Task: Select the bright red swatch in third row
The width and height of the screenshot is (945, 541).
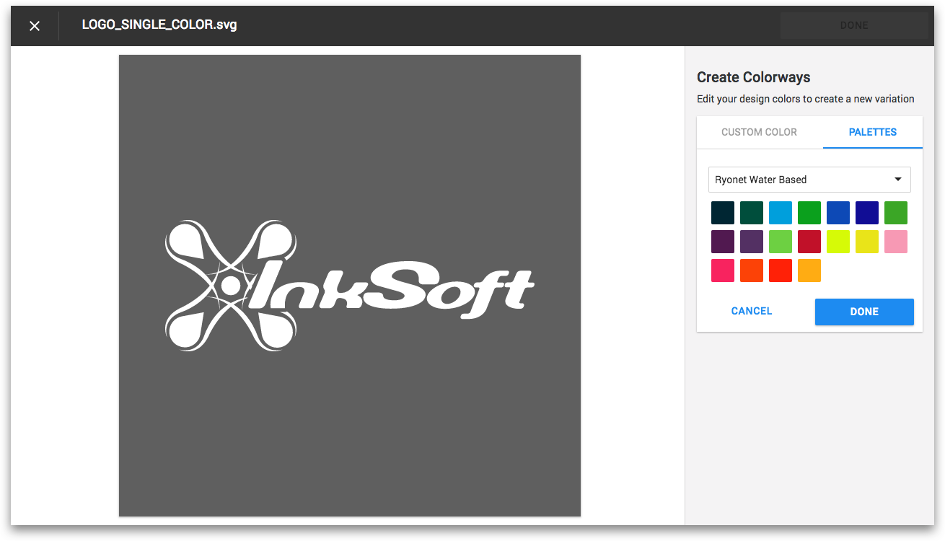Action: [781, 270]
